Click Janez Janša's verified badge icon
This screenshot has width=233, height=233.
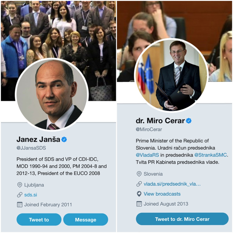pos(64,140)
